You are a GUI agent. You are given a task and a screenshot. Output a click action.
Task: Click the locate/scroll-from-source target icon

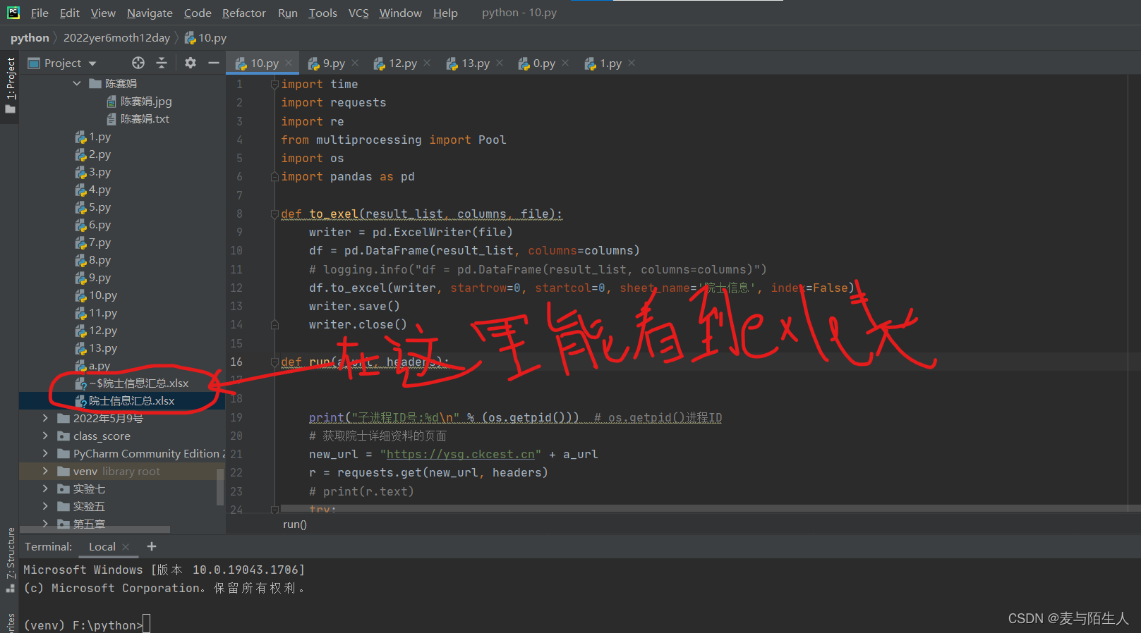tap(138, 63)
